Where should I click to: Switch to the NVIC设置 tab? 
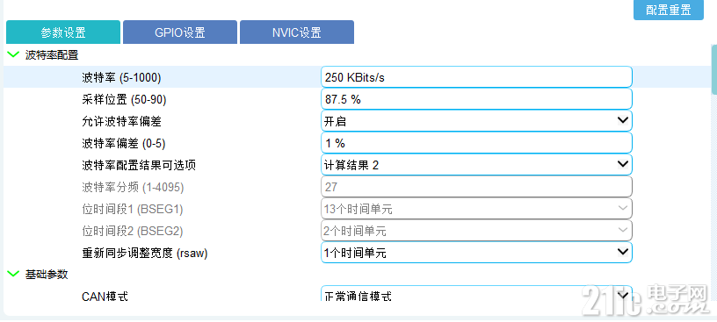(x=297, y=32)
